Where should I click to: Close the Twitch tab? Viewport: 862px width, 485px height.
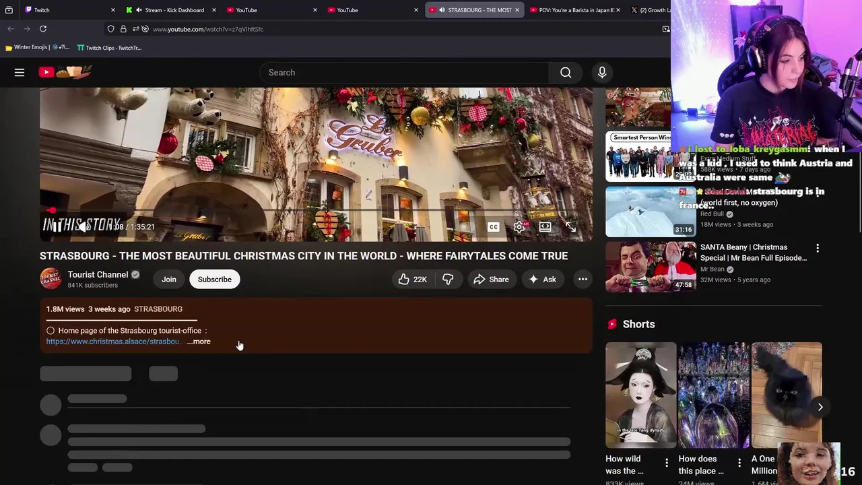click(x=112, y=10)
